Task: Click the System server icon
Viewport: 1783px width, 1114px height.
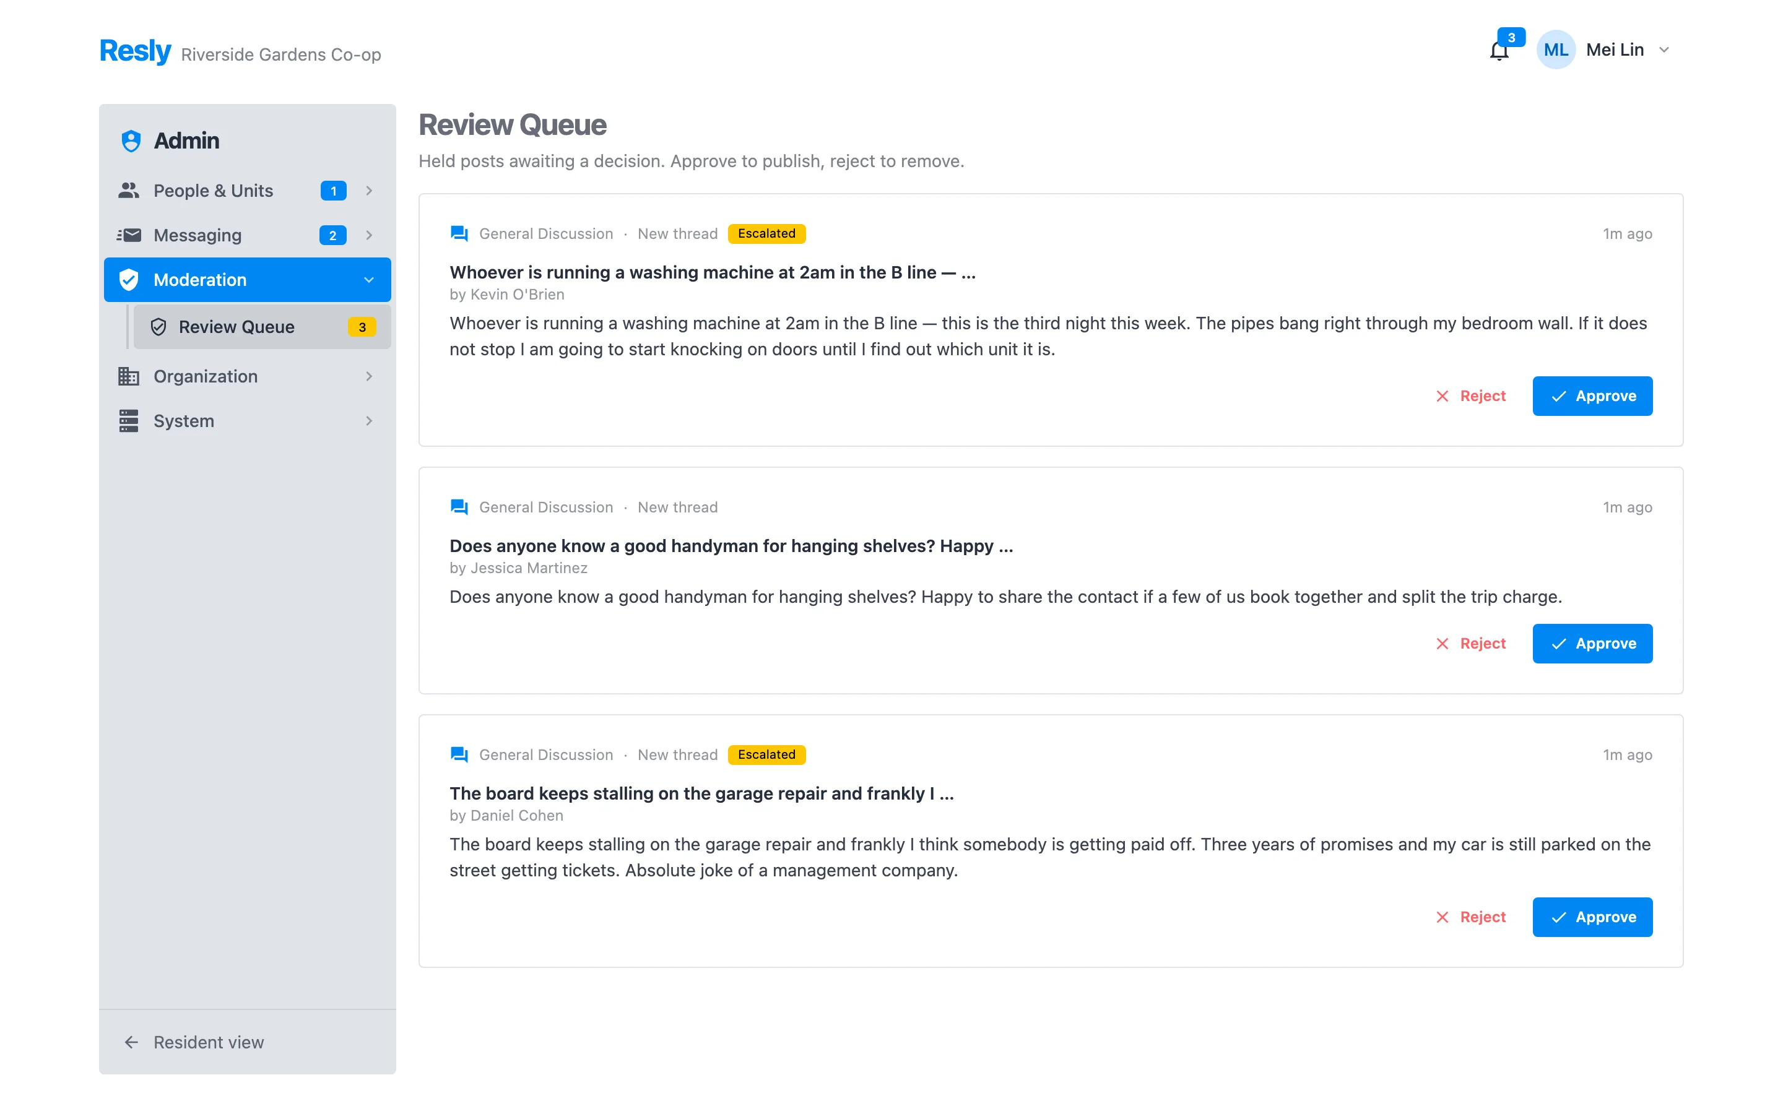Action: [x=129, y=421]
